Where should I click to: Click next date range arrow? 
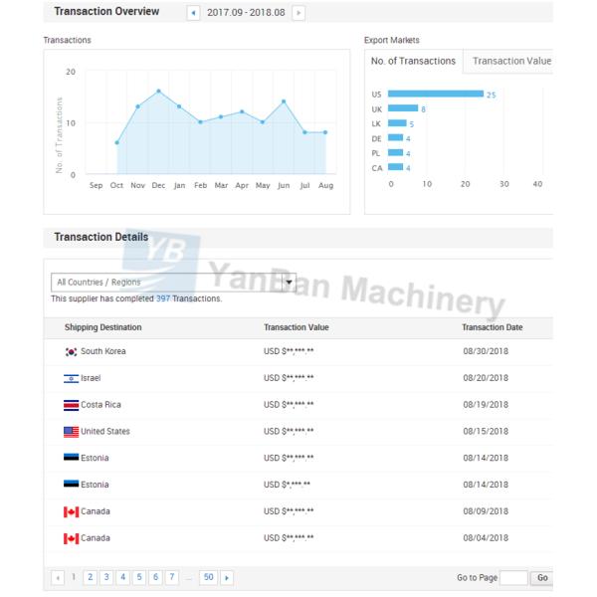coord(298,12)
